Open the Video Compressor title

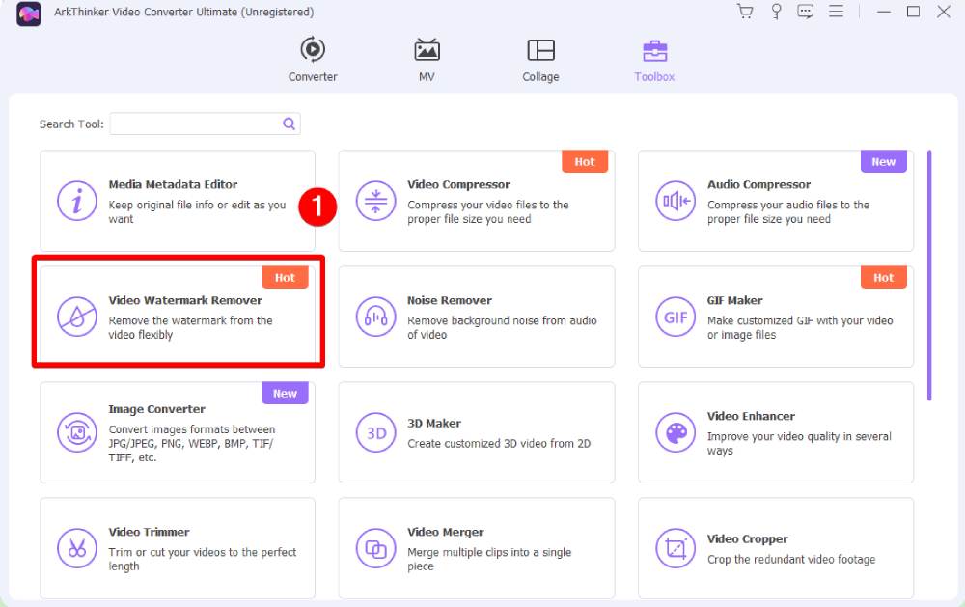coord(458,184)
